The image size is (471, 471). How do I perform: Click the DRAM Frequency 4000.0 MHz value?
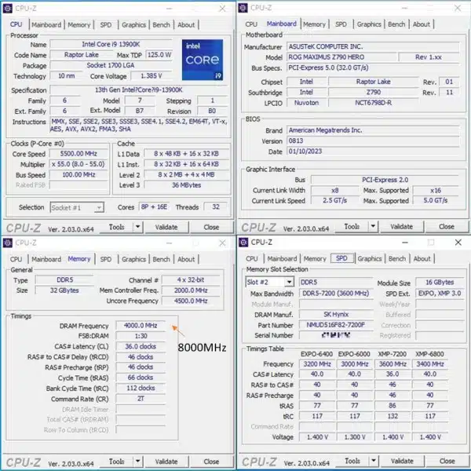[141, 325]
